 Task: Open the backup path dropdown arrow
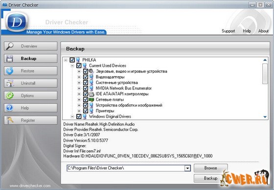(187, 168)
